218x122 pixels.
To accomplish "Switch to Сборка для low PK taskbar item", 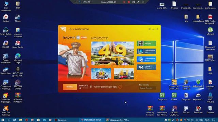I will tap(118, 120).
